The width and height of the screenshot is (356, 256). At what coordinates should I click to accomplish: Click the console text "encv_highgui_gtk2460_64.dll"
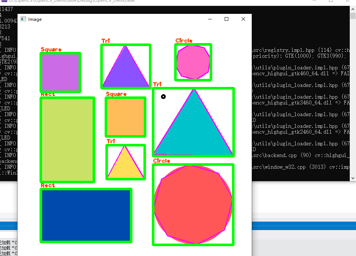[292, 132]
